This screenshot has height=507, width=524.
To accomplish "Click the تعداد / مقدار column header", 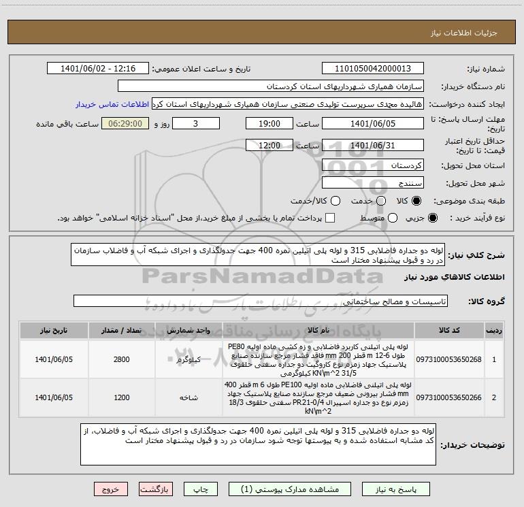I will [121, 330].
